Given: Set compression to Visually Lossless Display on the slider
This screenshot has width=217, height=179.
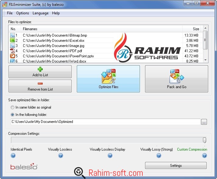Looking at the screenshot, I should (x=109, y=140).
